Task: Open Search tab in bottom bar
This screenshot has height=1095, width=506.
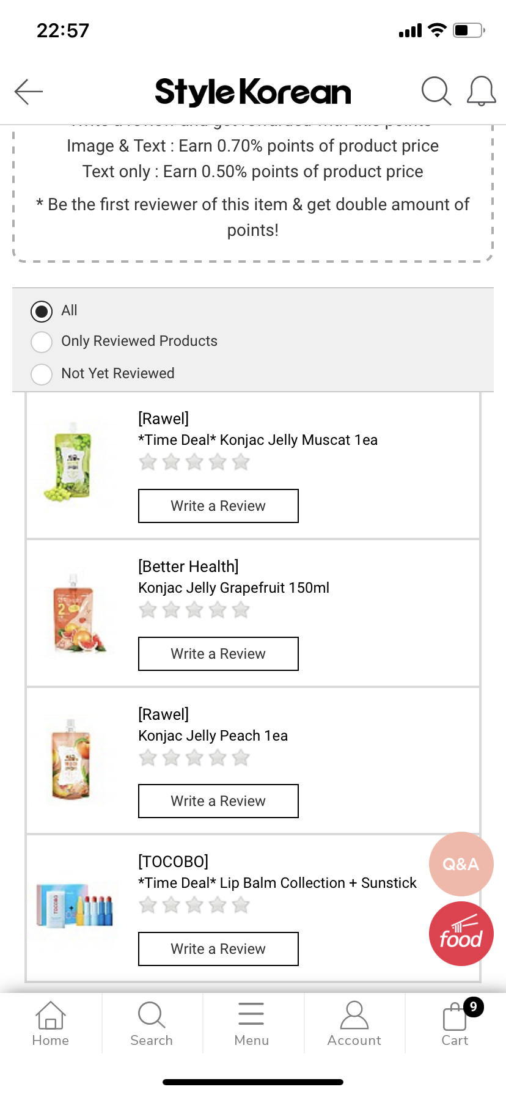Action: tap(152, 1024)
